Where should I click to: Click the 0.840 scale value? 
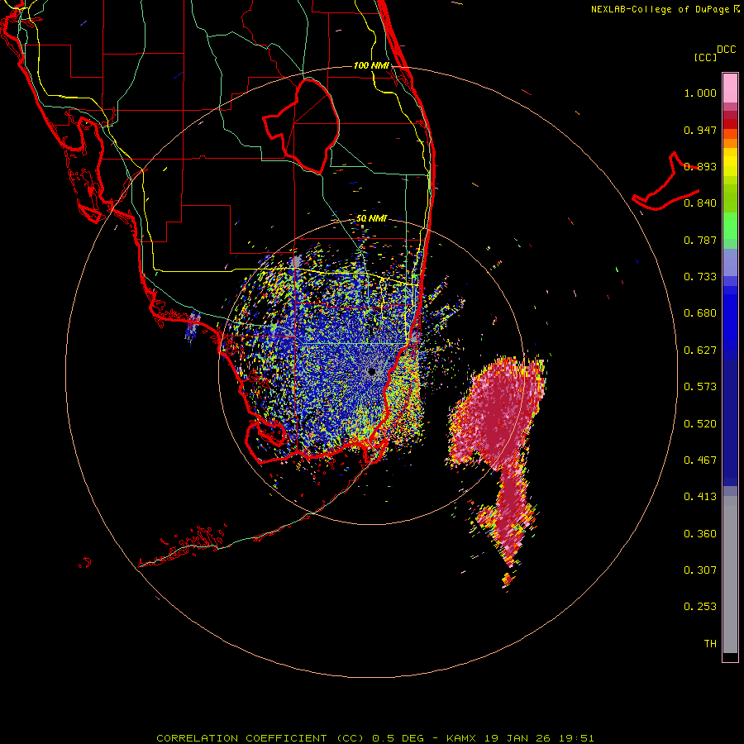pos(700,203)
